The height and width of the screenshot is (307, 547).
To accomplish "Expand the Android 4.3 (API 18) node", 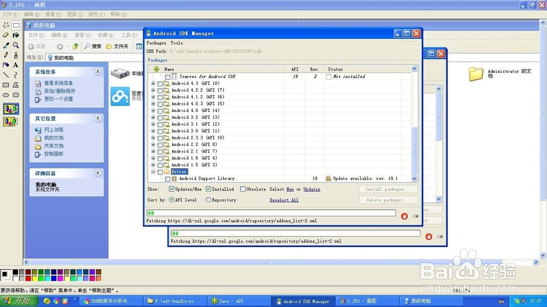I will click(x=153, y=83).
